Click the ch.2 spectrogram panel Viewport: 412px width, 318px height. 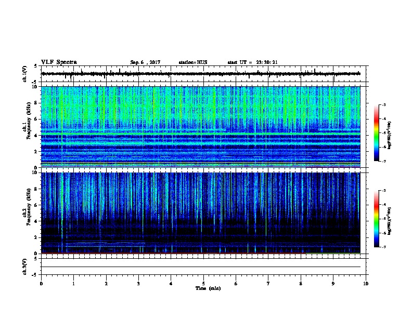tap(200, 213)
